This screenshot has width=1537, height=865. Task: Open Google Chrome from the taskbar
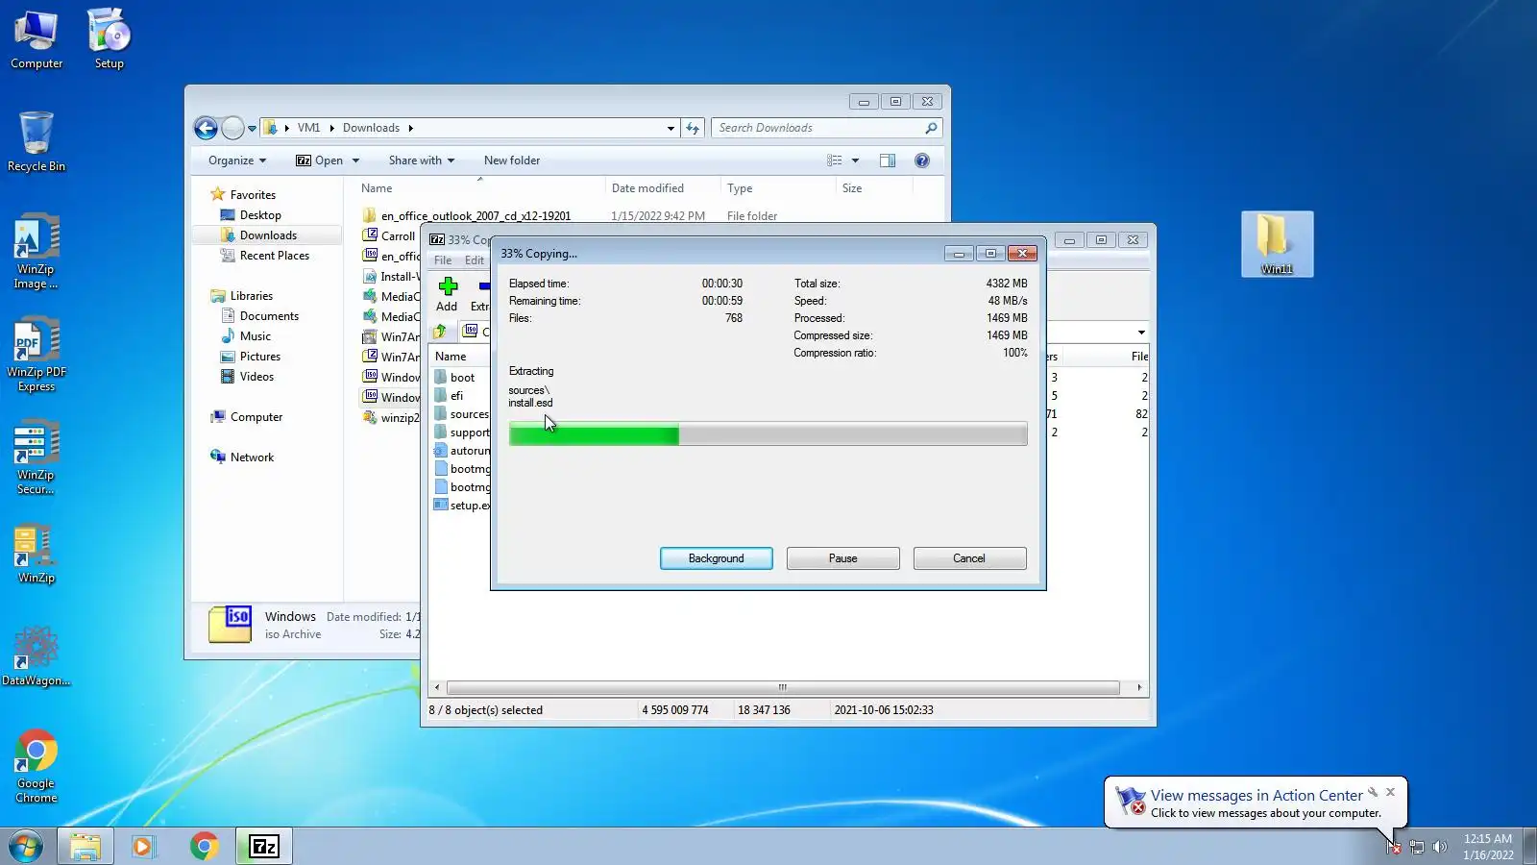(x=204, y=847)
